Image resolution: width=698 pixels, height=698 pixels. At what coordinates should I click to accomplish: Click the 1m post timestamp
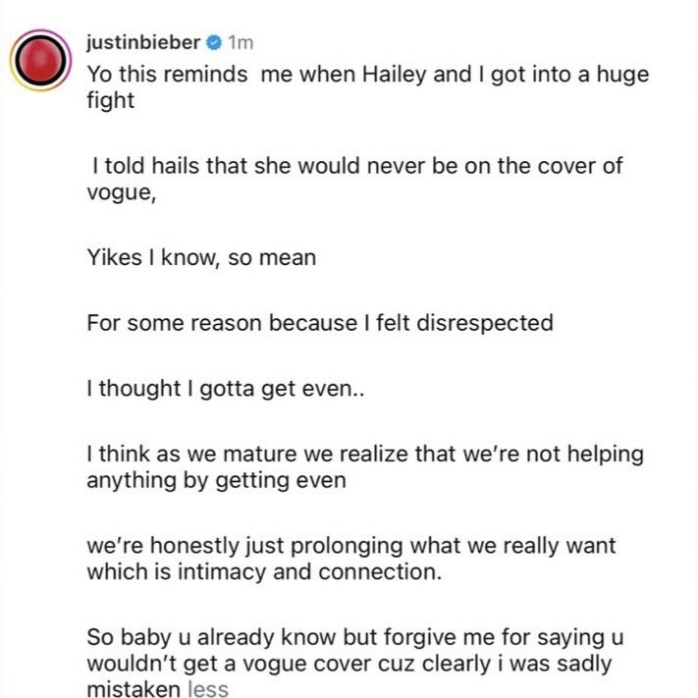tap(241, 42)
